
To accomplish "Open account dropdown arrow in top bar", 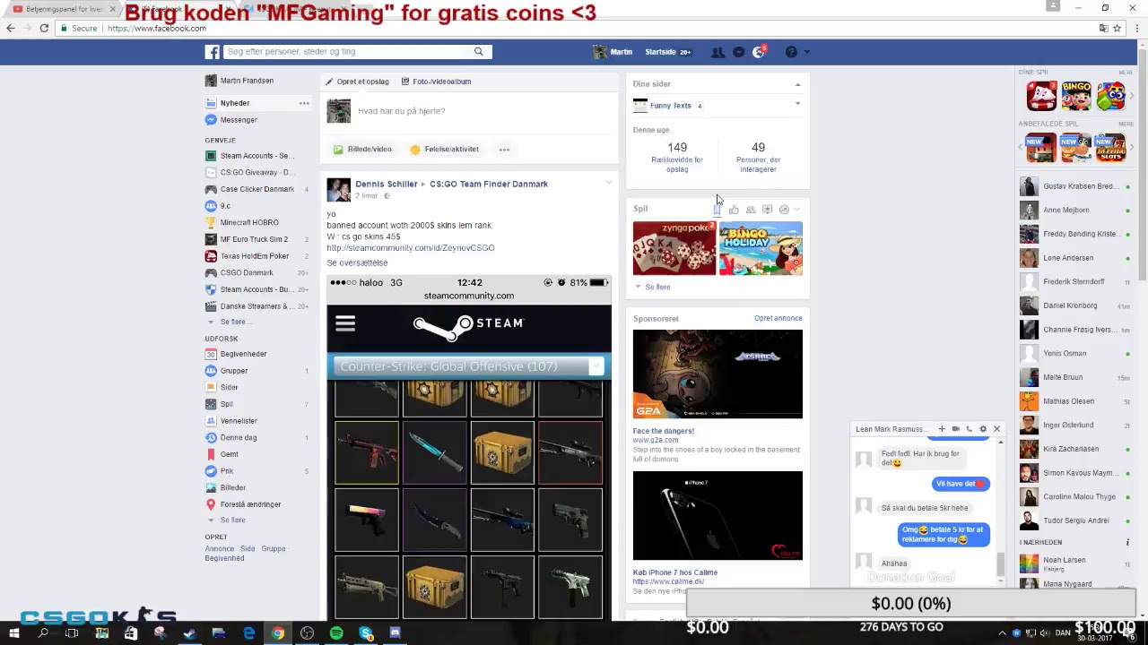I will [807, 52].
